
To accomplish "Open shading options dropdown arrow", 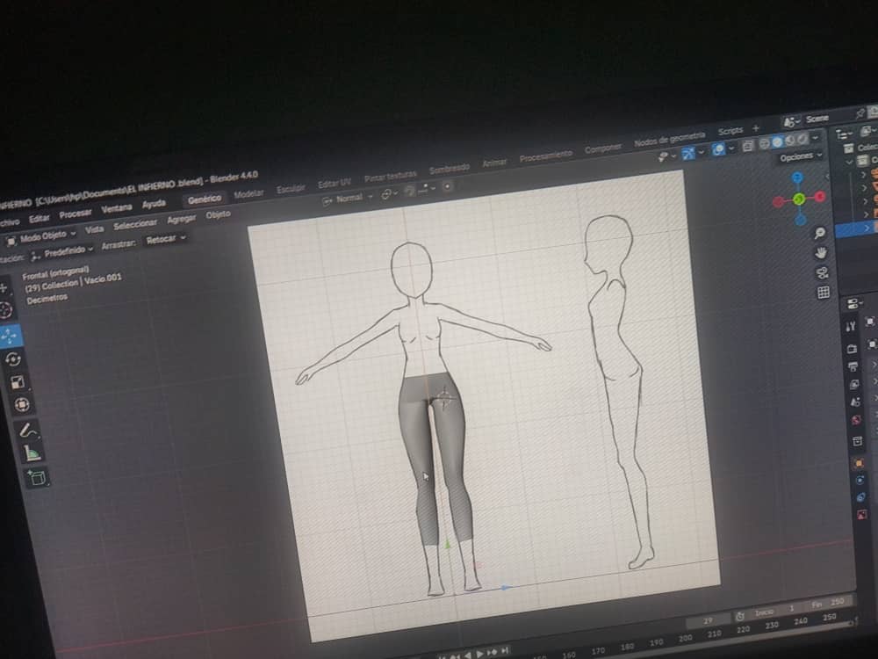I will pos(816,137).
